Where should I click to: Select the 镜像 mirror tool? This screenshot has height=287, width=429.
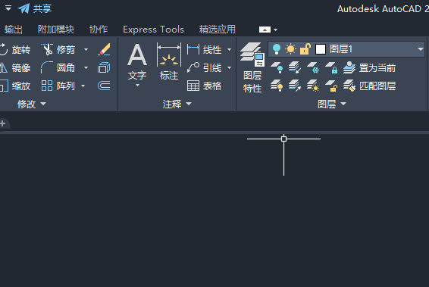tap(15, 68)
